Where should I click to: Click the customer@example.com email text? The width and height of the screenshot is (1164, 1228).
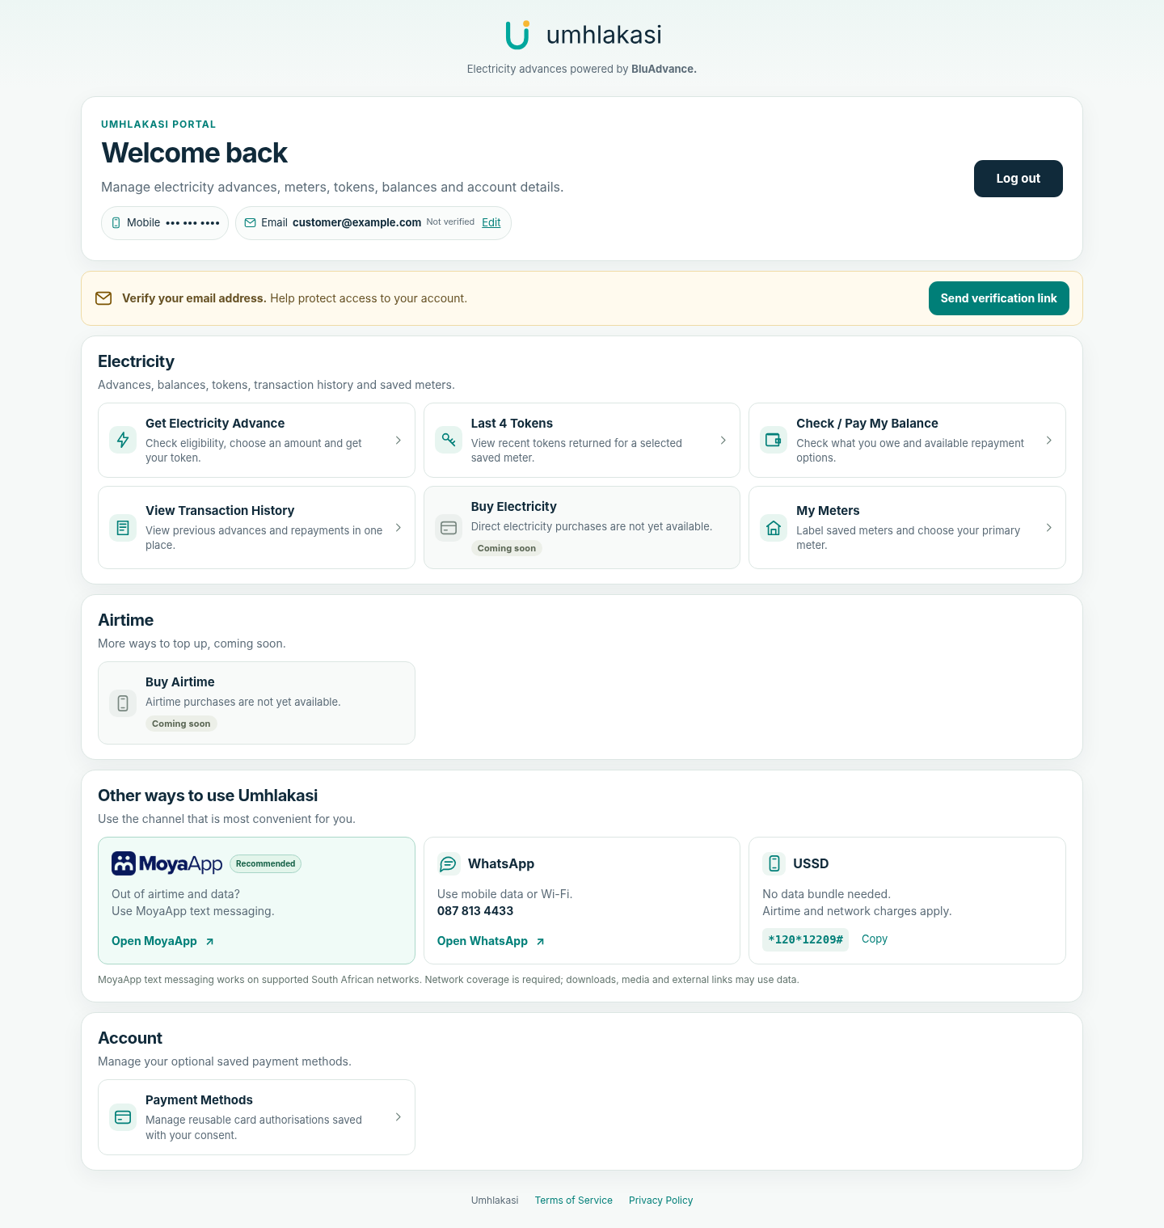tap(356, 222)
